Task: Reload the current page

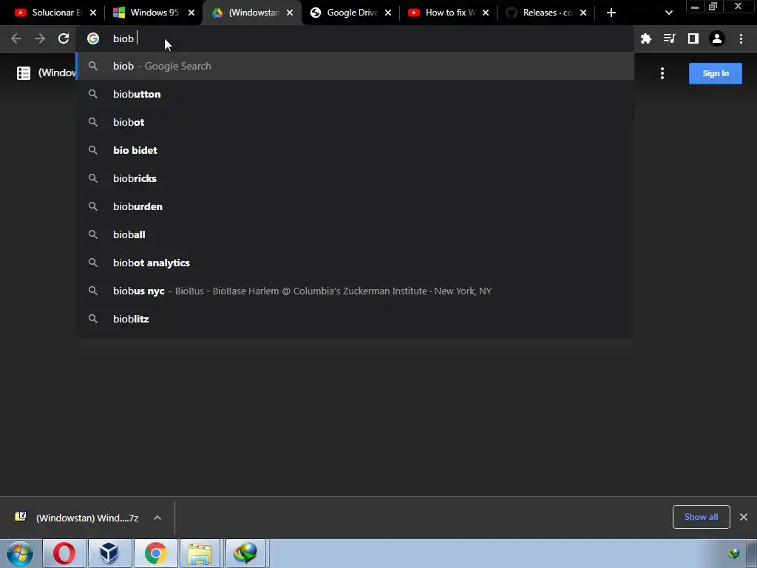Action: (x=64, y=38)
